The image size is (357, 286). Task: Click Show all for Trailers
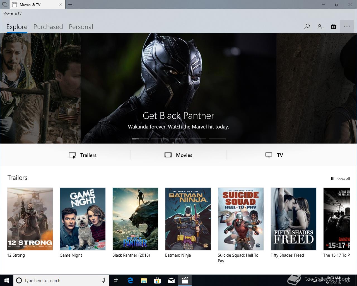click(x=340, y=179)
